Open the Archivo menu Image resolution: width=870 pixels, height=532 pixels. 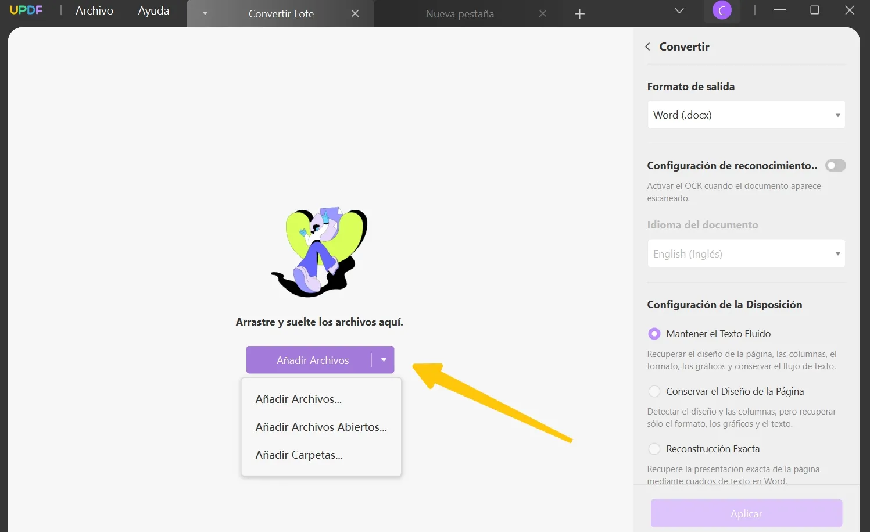(94, 10)
